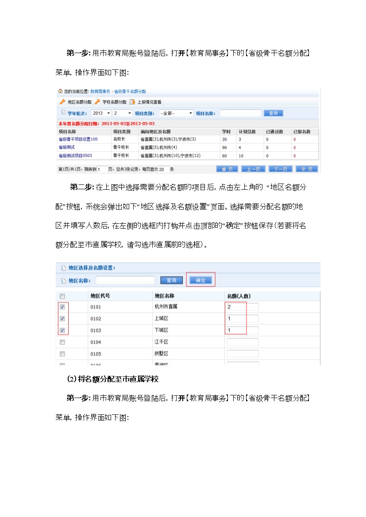Toggle the select-all checkbox in table header

click(62, 296)
